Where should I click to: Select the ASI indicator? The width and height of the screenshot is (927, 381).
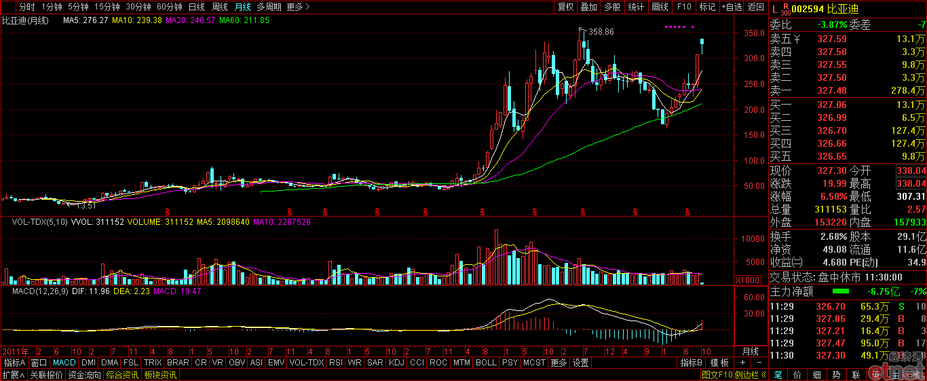click(x=256, y=363)
